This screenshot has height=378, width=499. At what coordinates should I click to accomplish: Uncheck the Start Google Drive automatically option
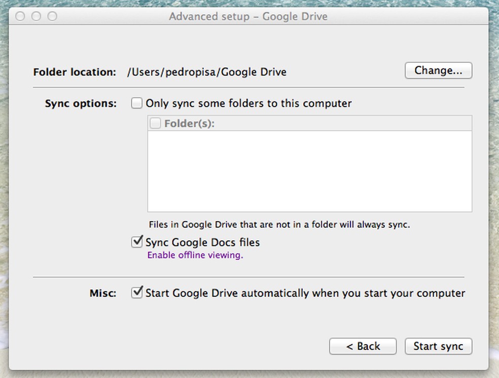click(136, 293)
